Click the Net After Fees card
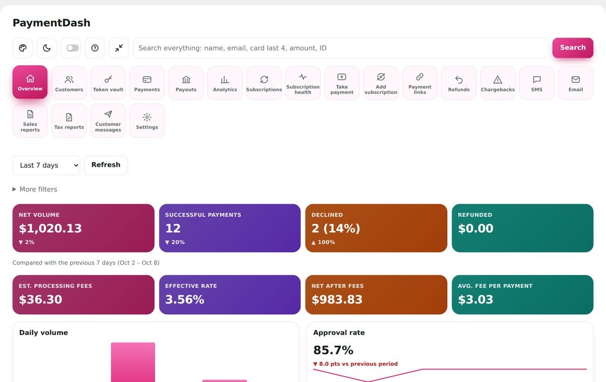This screenshot has height=382, width=606. pyautogui.click(x=376, y=295)
